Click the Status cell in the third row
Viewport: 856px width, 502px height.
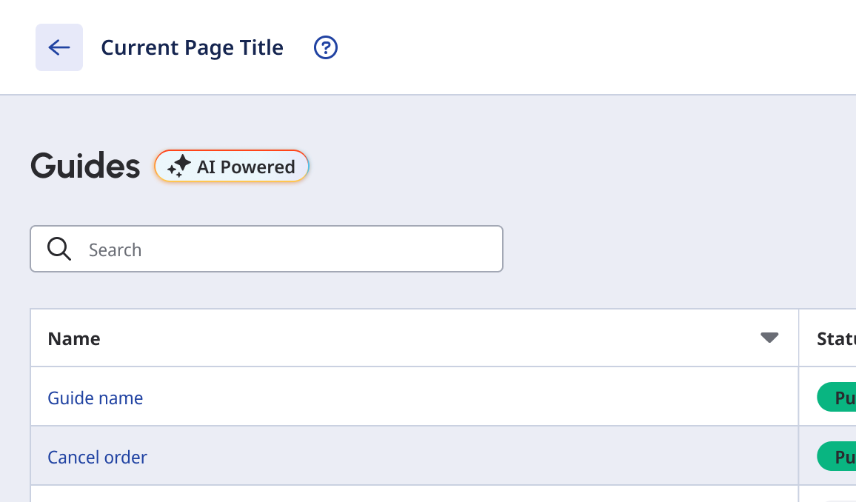pyautogui.click(x=828, y=494)
